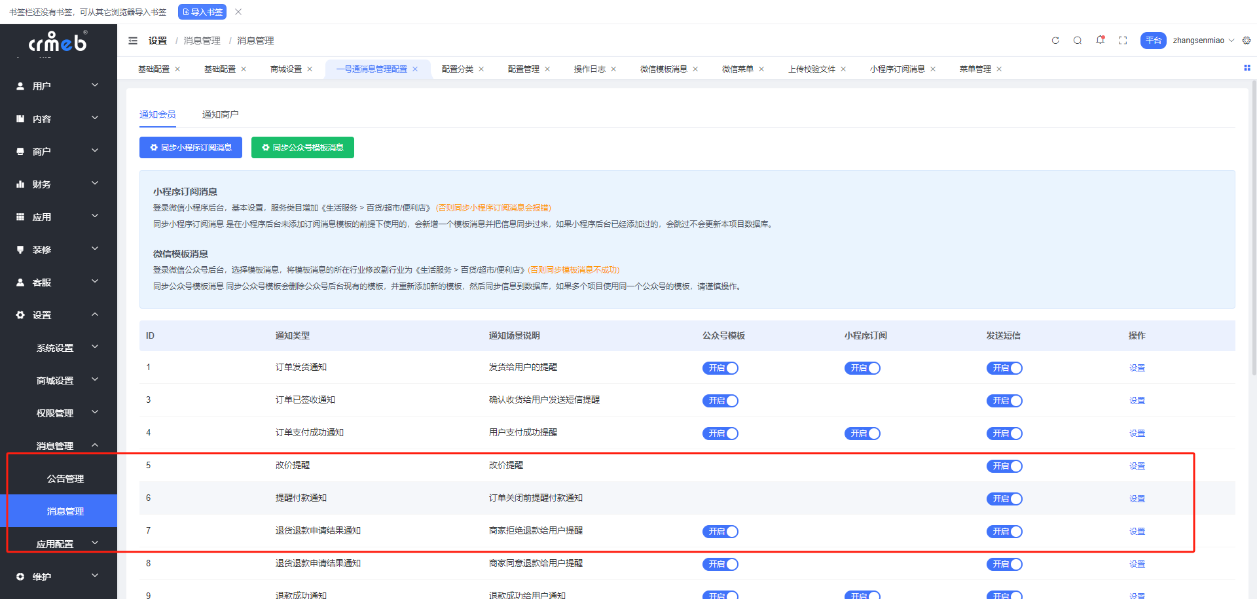Click 同步公众号模板消息 button
The width and height of the screenshot is (1257, 599).
point(302,148)
